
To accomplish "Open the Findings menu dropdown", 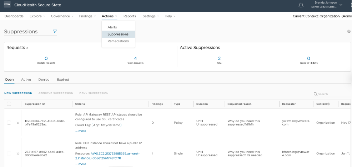I will pos(87,16).
